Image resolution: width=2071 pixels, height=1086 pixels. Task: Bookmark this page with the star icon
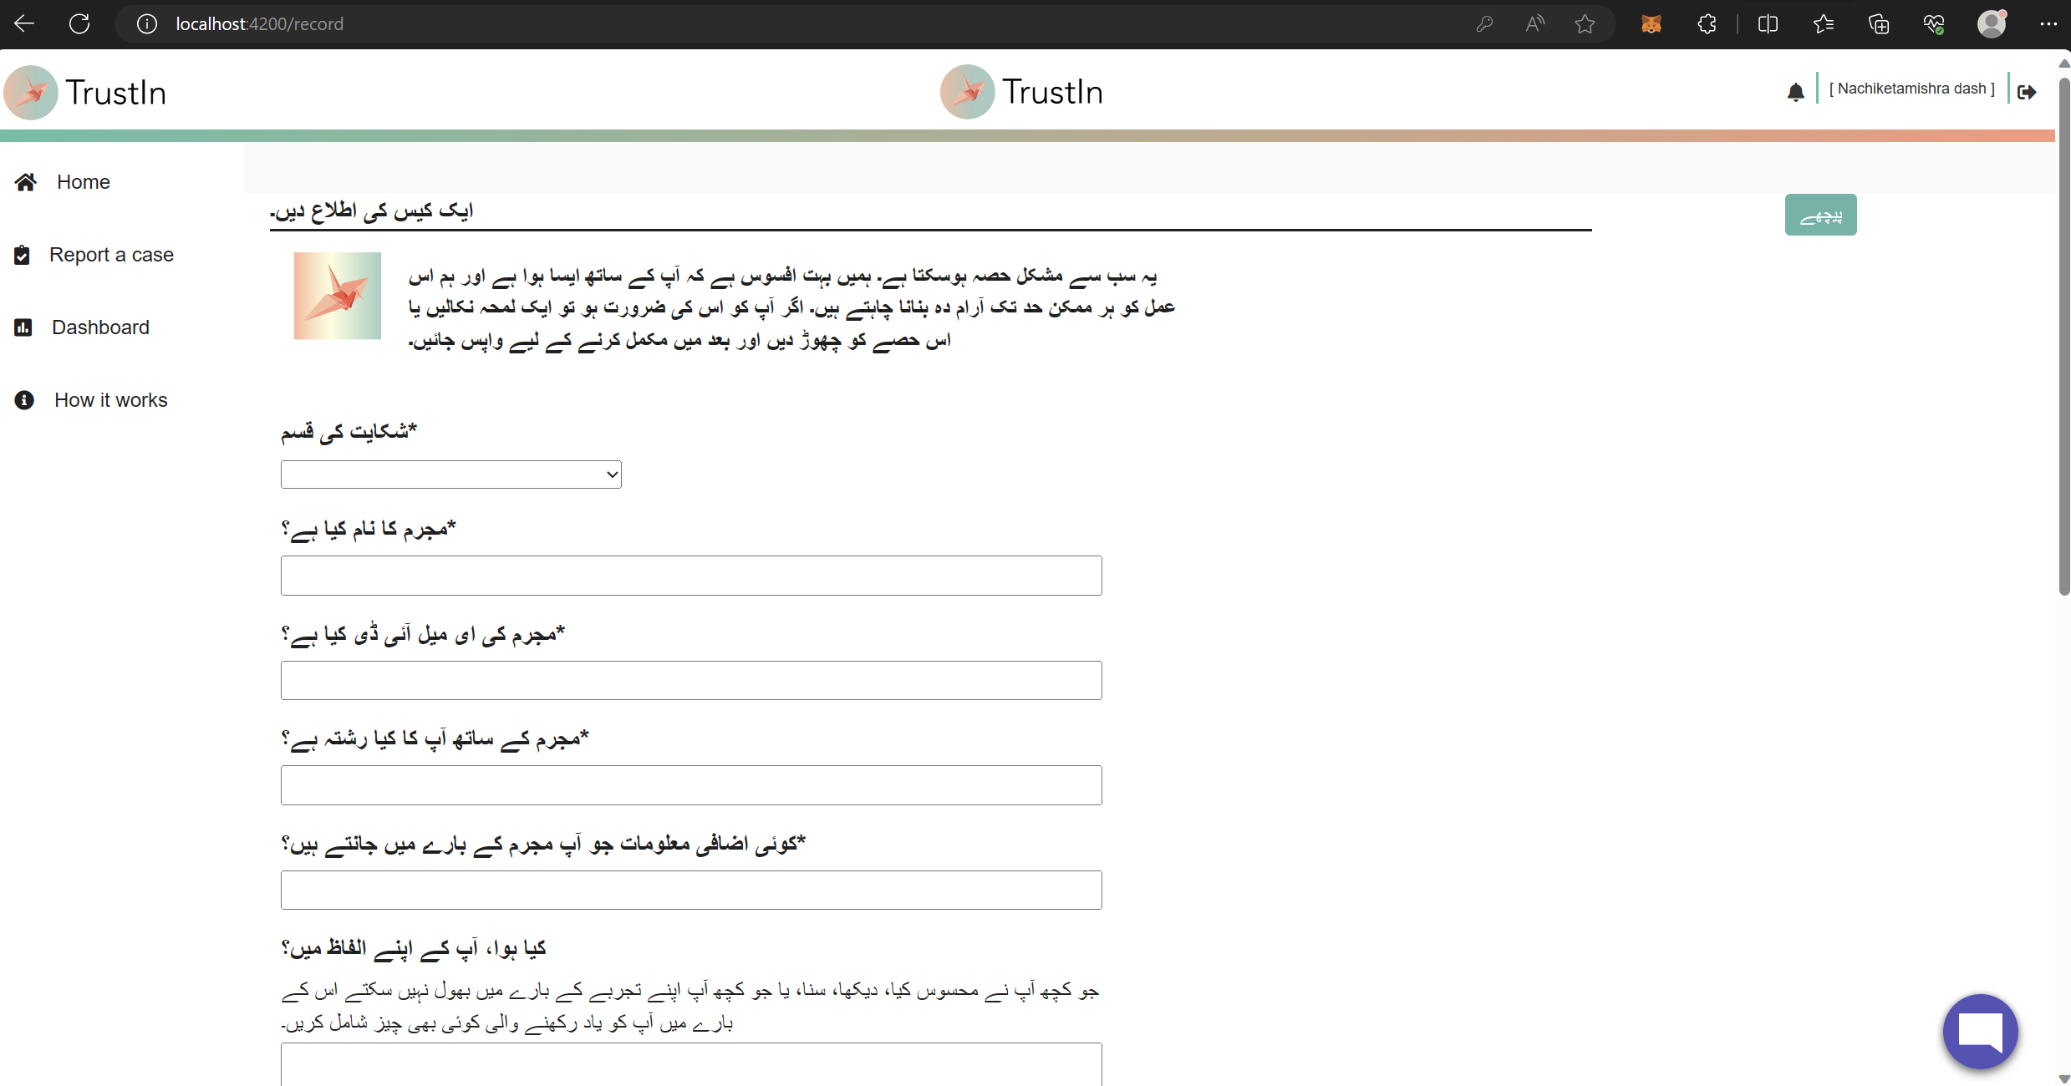(x=1585, y=23)
